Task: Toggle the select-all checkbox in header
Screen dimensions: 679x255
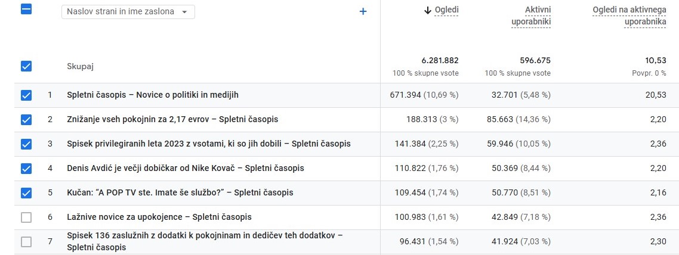Action: coord(26,10)
